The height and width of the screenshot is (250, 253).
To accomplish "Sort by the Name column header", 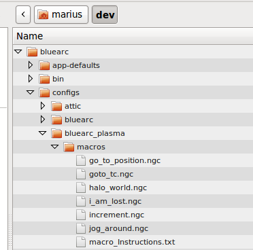I will (x=133, y=36).
